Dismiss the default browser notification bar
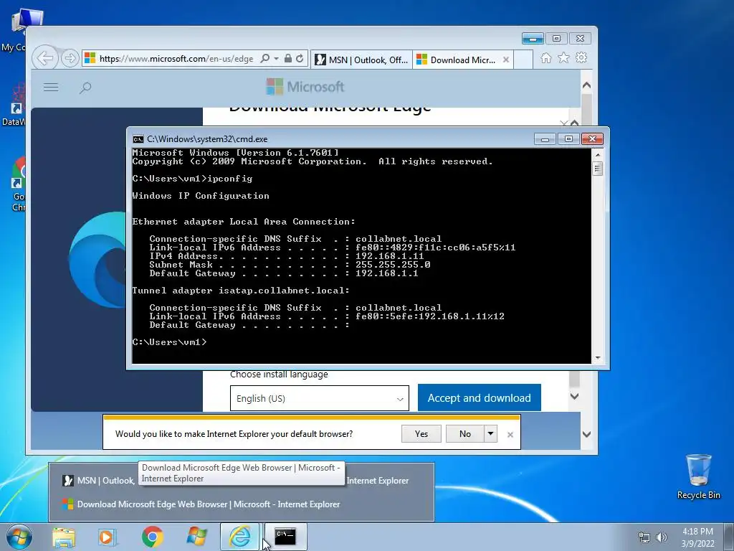This screenshot has height=551, width=734. coord(510,434)
